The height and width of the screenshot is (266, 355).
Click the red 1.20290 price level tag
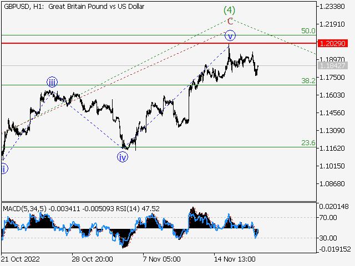(x=333, y=43)
